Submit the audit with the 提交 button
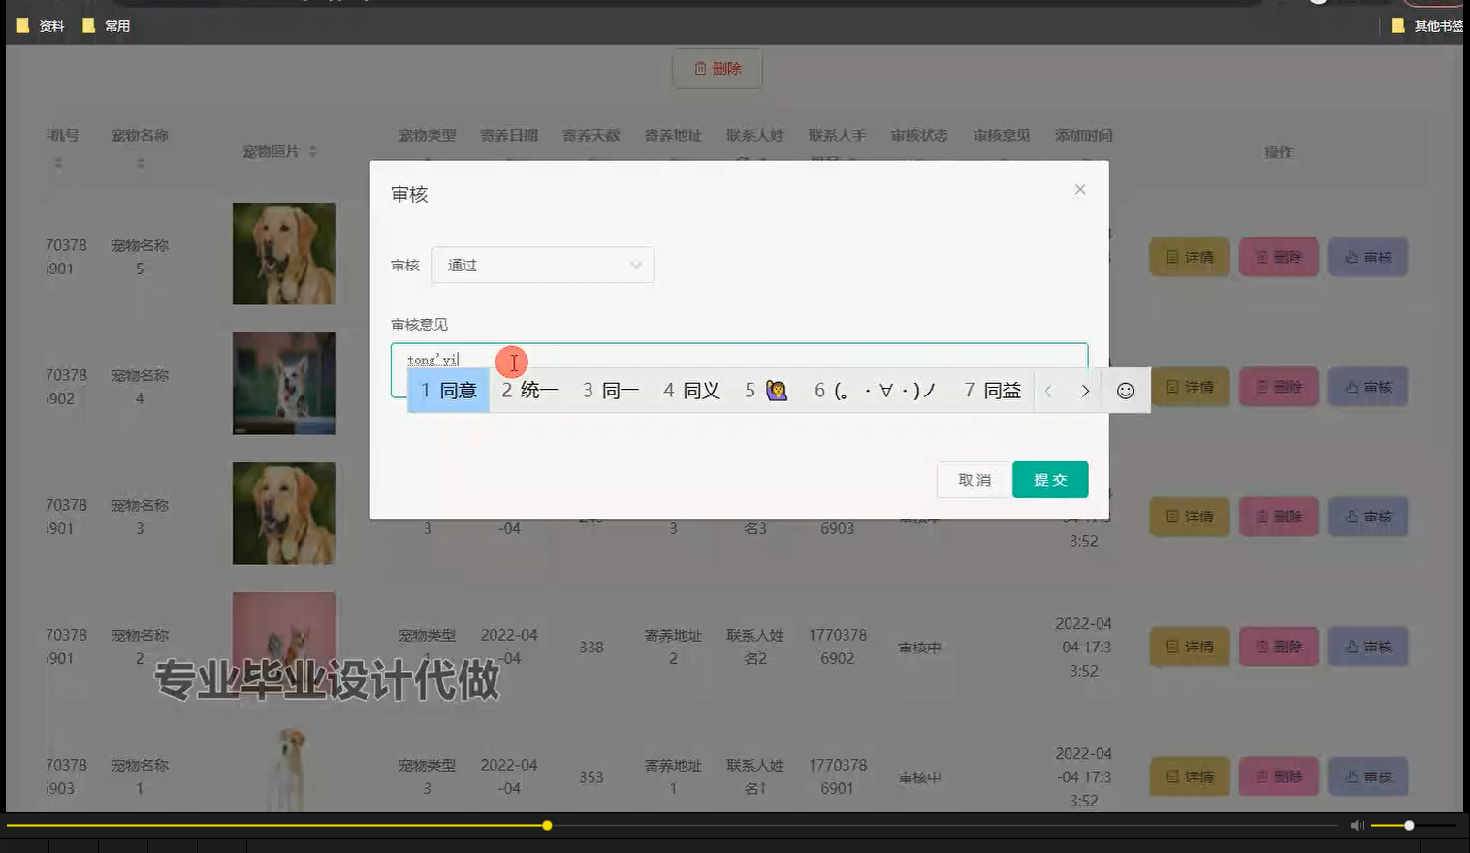The image size is (1470, 853). [x=1050, y=479]
